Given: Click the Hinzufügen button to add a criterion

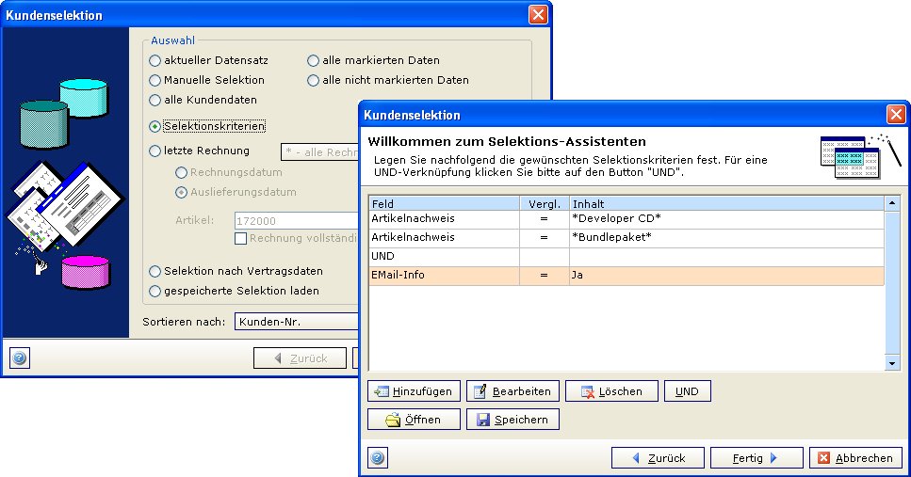Looking at the screenshot, I should pyautogui.click(x=414, y=391).
